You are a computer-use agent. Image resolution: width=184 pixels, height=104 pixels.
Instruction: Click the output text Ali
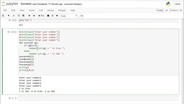pos(21,25)
